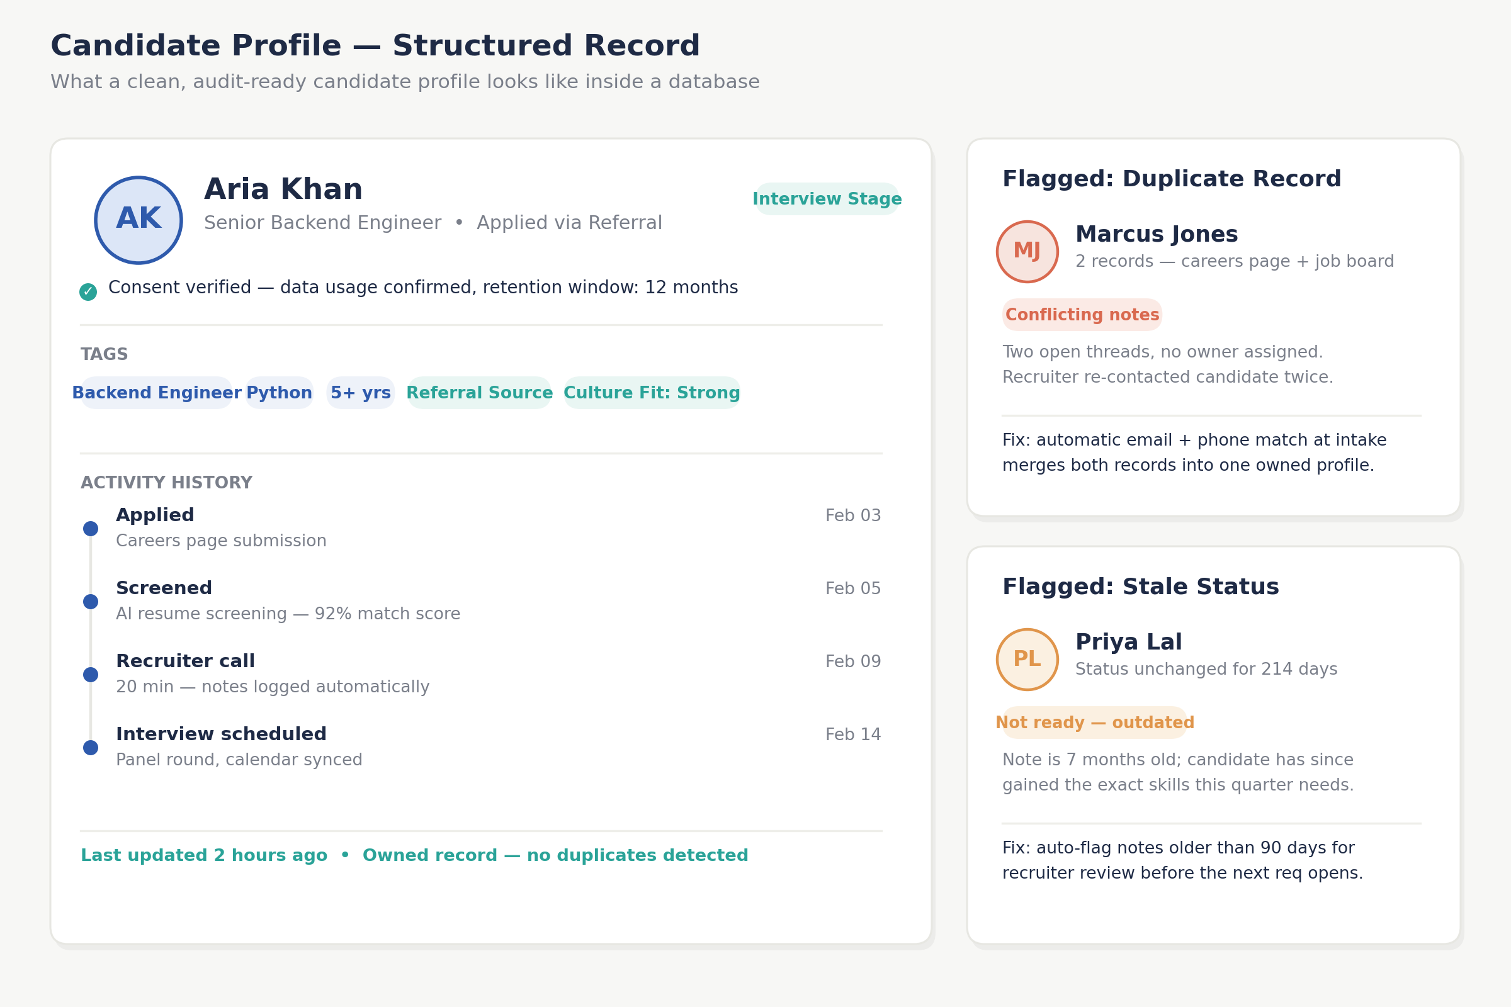Select the Backend Engineer tag
Screen dimensions: 1511x1007
click(x=157, y=393)
